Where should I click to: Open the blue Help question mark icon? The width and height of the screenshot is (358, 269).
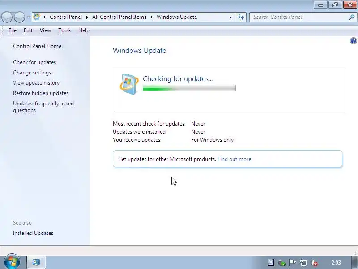tap(353, 41)
